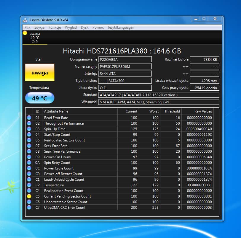Click the yellow 'uwaga' health status button
Image resolution: width=241 pixels, height=238 pixels.
[x=40, y=73]
